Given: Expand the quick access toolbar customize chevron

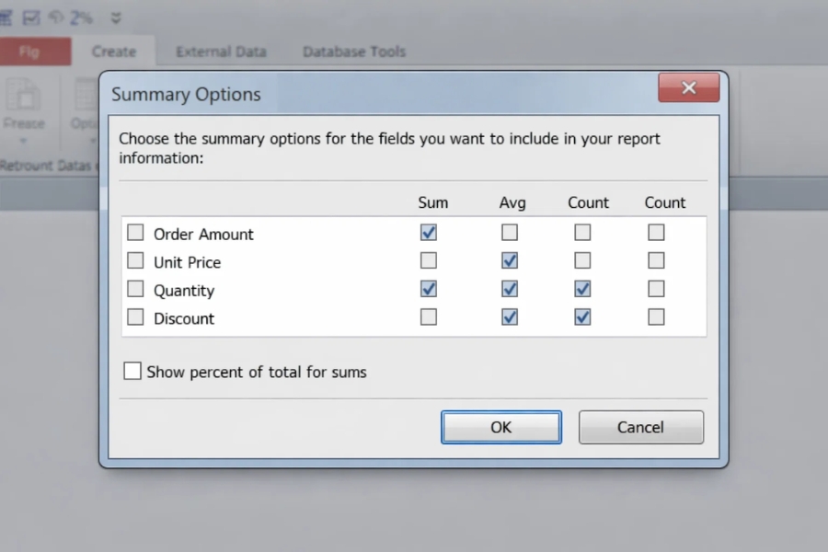Looking at the screenshot, I should point(116,17).
